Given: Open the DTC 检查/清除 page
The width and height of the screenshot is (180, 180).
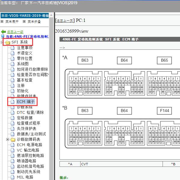Looking at the screenshot, I should (30, 112).
